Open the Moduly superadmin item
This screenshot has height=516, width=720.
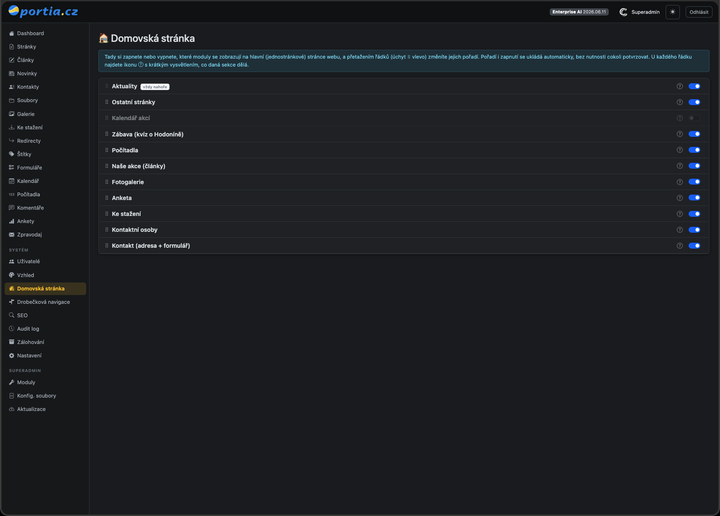[45, 382]
